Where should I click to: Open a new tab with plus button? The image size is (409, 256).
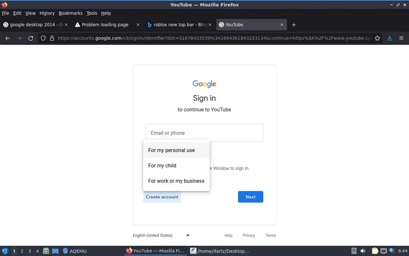coord(294,25)
